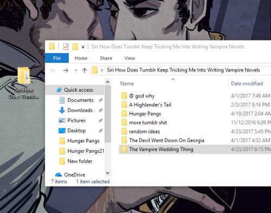The width and height of the screenshot is (271, 213).
Task: Select the 'random ideas' folder
Action: (x=144, y=132)
